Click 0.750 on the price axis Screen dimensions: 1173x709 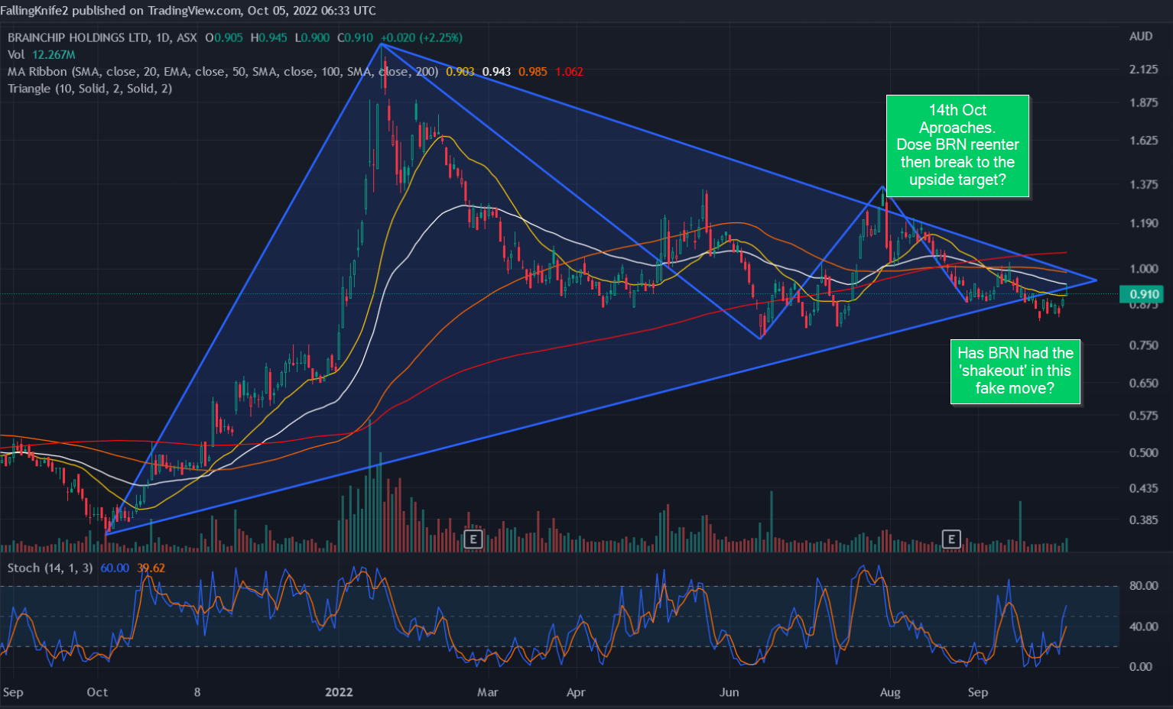click(x=1144, y=345)
